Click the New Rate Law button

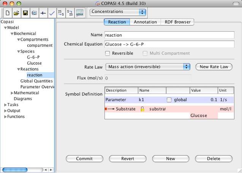click(x=214, y=67)
